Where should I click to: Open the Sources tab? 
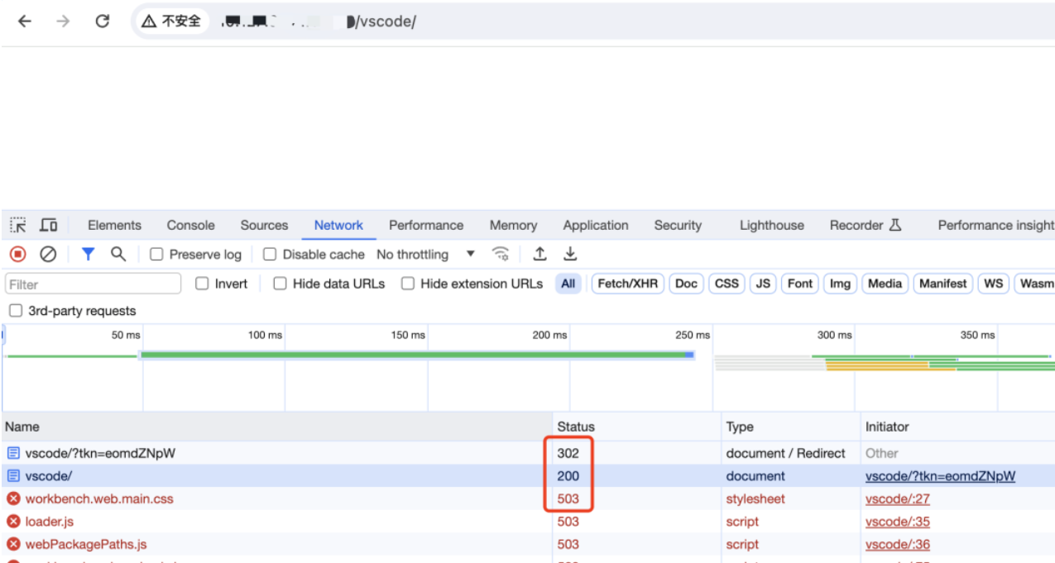pyautogui.click(x=264, y=225)
